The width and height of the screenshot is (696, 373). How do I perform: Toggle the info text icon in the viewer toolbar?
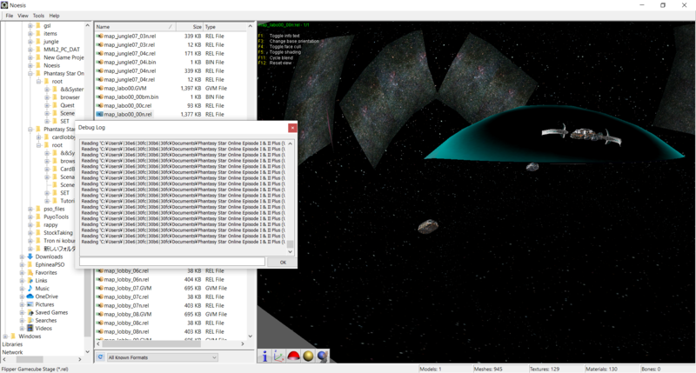click(265, 356)
